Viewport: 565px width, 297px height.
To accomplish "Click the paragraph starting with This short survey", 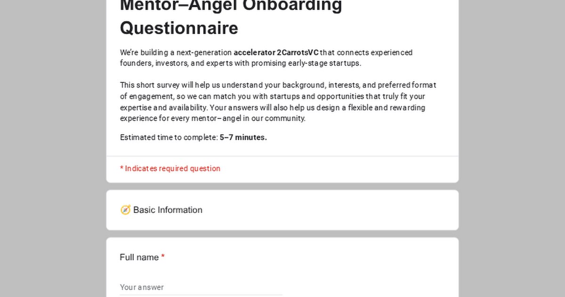I will [x=278, y=102].
